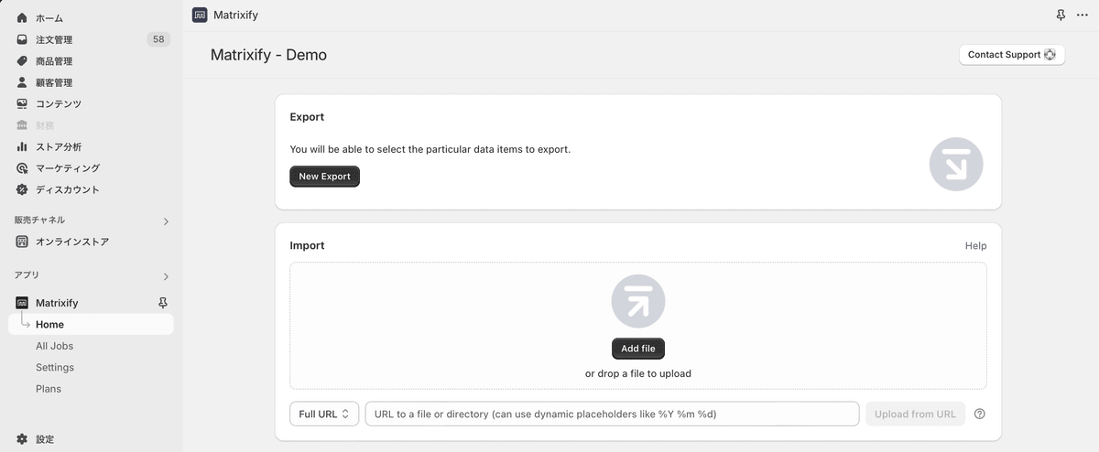Click the New Export button
The image size is (1099, 452).
pyautogui.click(x=324, y=177)
